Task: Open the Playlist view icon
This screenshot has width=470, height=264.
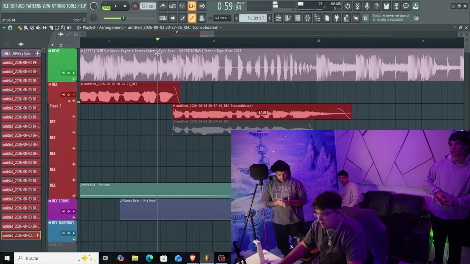Action: [x=278, y=18]
